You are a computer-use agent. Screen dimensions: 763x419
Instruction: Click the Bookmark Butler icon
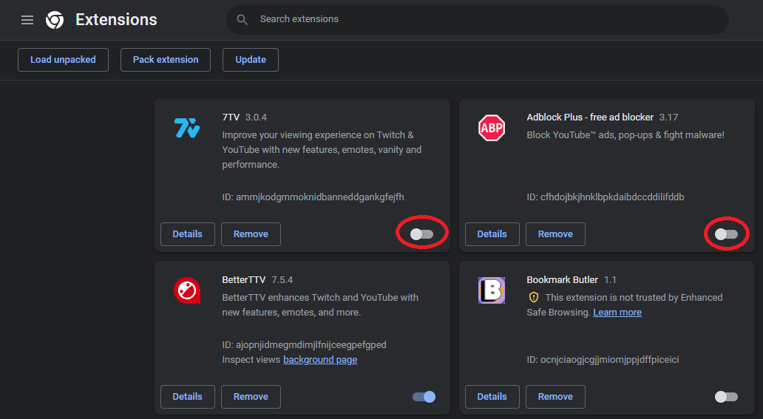492,290
